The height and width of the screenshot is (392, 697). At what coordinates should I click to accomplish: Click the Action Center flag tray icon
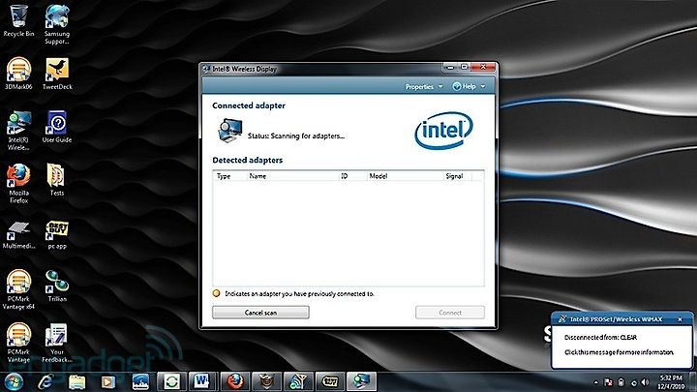(609, 382)
